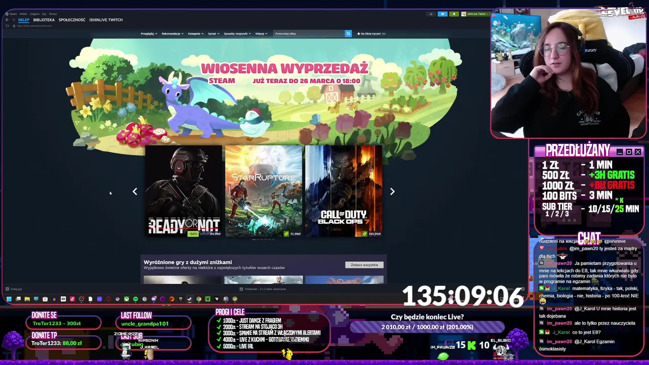This screenshot has height=365, width=649.
Task: Open the Call of Duty Black Ops 7 capsule
Action: (344, 191)
